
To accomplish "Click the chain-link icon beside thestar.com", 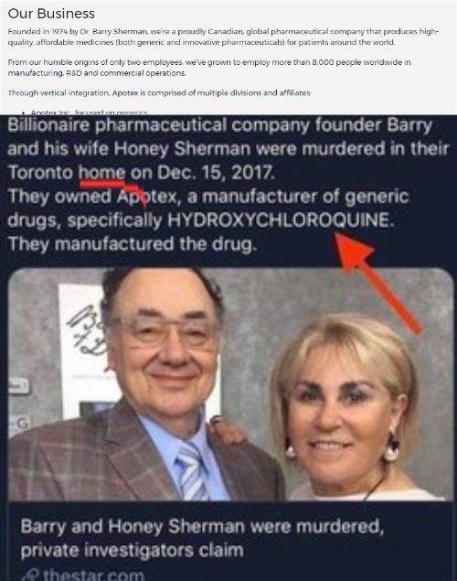I will pos(30,575).
